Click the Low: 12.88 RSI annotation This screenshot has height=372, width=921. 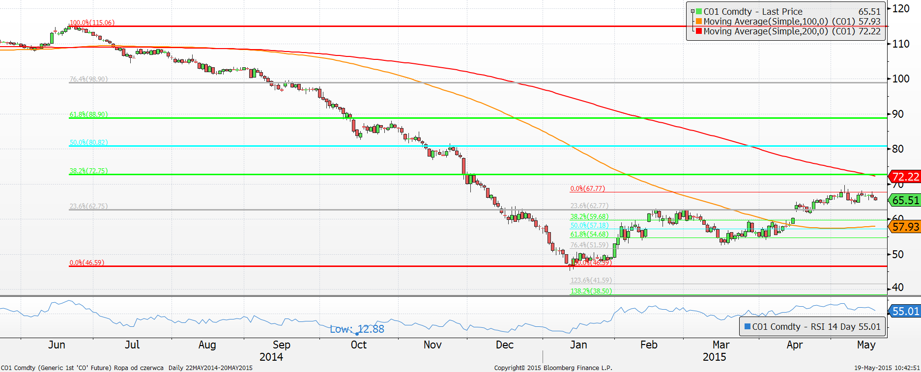pyautogui.click(x=357, y=329)
